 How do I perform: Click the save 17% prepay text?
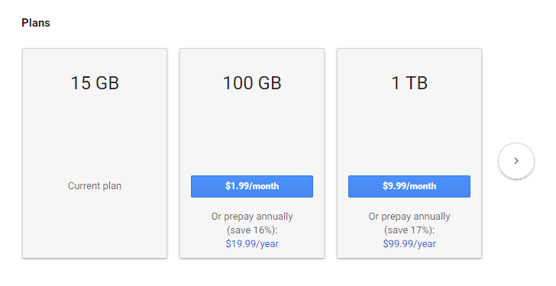point(409,230)
